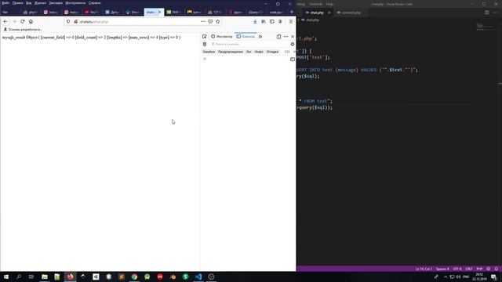502x282 pixels.
Task: Open the 'Основы разработки' bookmark
Action: click(x=23, y=30)
